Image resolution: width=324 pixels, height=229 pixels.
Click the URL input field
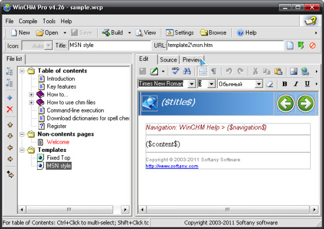[x=225, y=45]
